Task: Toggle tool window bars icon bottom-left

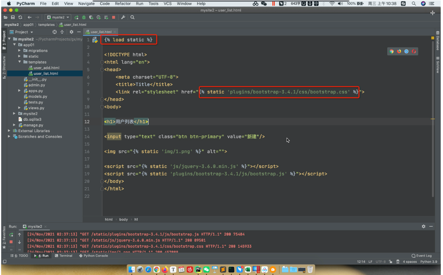Action: click(x=4, y=262)
